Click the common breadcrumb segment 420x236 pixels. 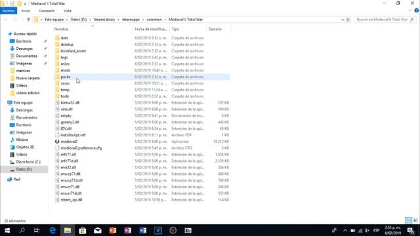tap(154, 20)
